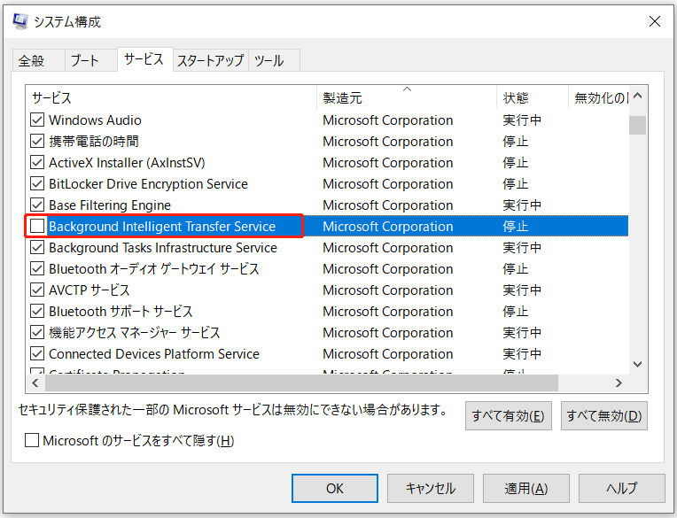Close the システム構成 dialog
This screenshot has width=677, height=518.
pyautogui.click(x=655, y=21)
